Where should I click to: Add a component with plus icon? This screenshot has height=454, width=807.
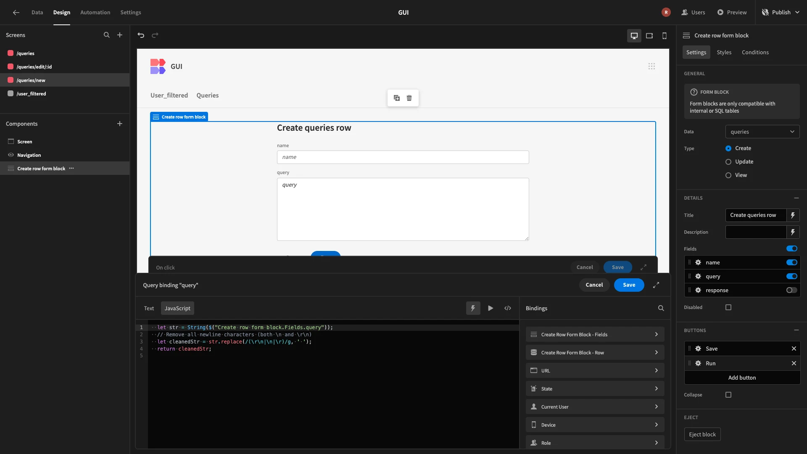click(x=120, y=124)
